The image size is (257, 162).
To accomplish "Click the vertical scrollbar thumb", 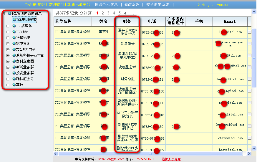I will 254,58.
